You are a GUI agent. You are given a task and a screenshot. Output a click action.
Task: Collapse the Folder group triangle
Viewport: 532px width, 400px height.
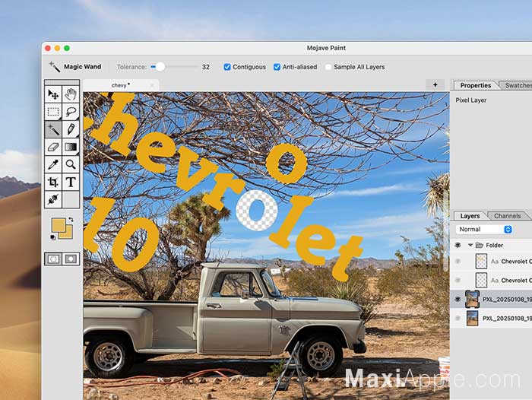tap(470, 245)
